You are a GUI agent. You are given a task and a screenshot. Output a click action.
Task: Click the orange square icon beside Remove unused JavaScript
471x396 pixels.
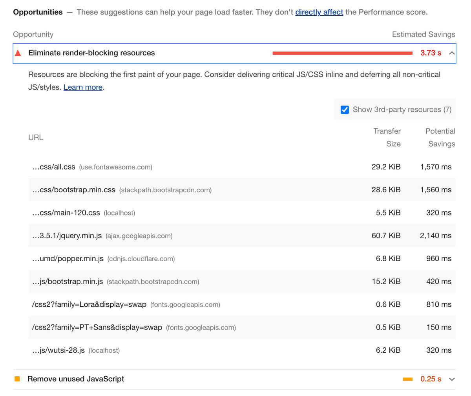(x=17, y=379)
